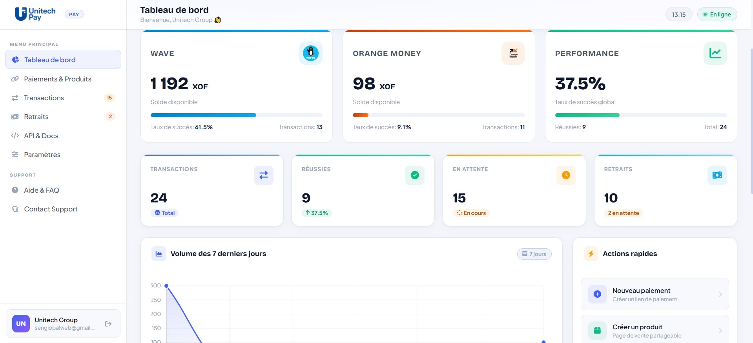Click the Réussies: 9 text in Performance
Image resolution: width=753 pixels, height=343 pixels.
coord(571,127)
